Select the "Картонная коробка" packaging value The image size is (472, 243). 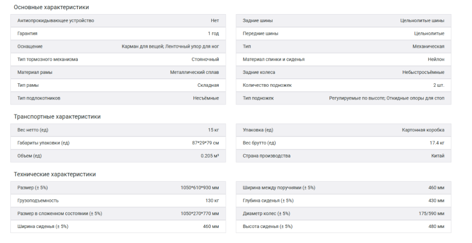pyautogui.click(x=423, y=130)
